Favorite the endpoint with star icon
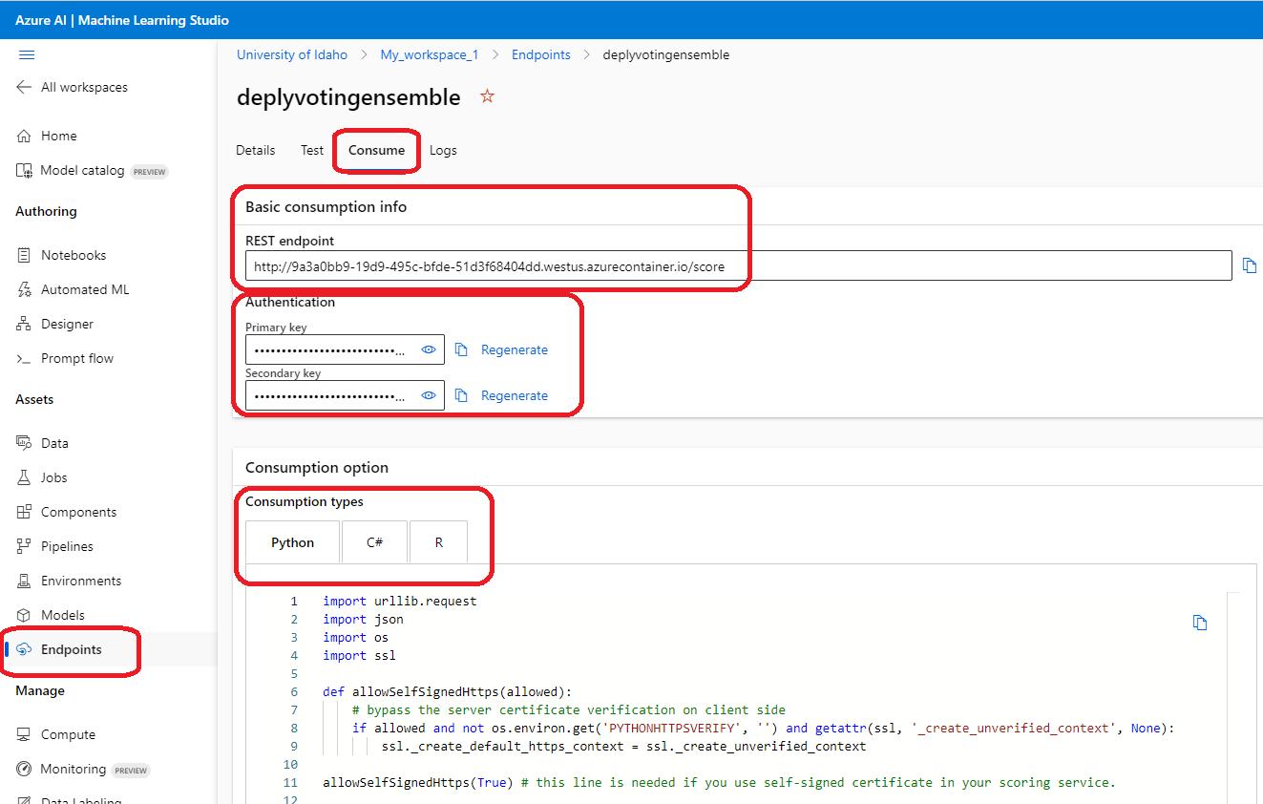The width and height of the screenshot is (1263, 804). tap(488, 96)
